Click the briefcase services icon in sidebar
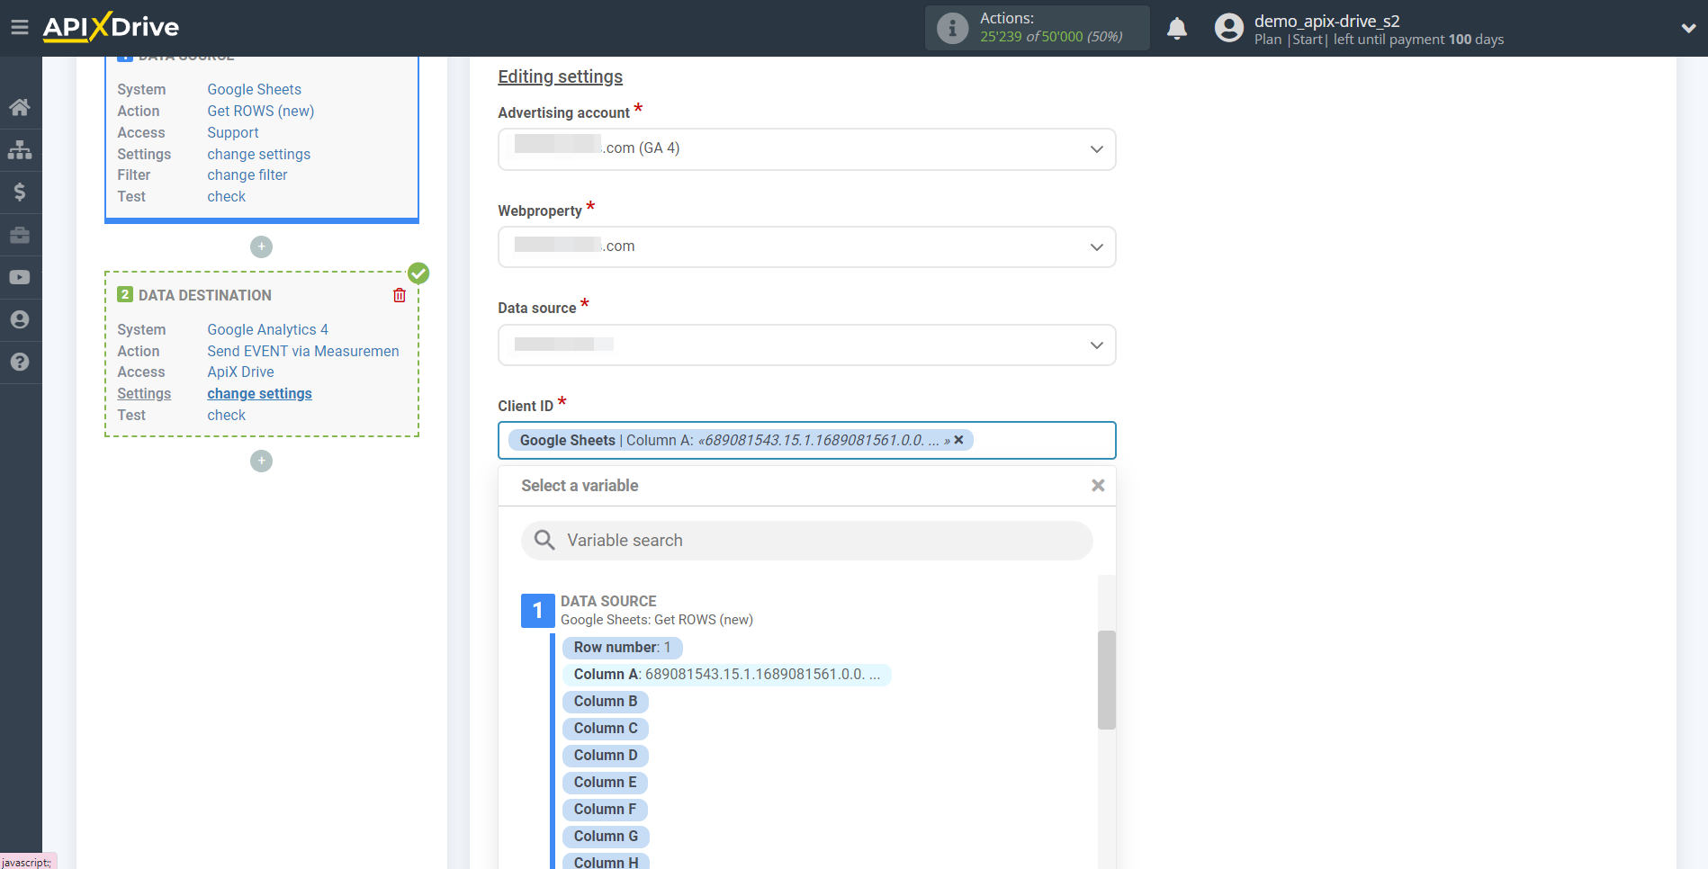Image resolution: width=1708 pixels, height=869 pixels. (20, 234)
